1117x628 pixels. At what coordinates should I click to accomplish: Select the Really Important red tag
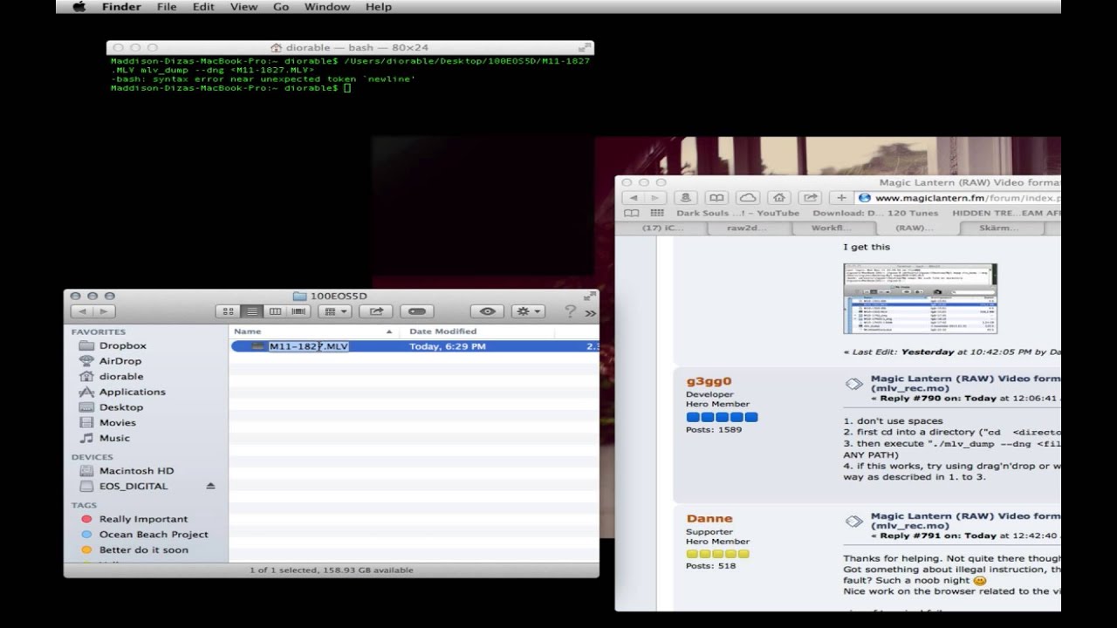[143, 519]
